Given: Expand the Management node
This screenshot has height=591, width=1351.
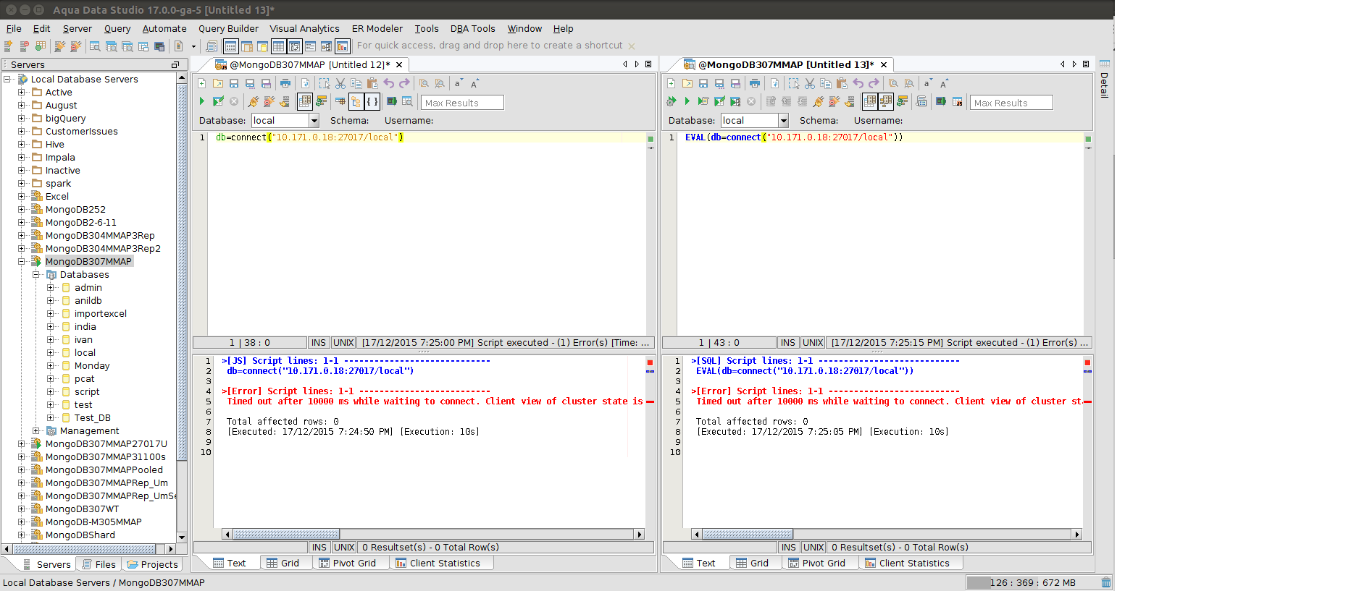Looking at the screenshot, I should coord(36,431).
